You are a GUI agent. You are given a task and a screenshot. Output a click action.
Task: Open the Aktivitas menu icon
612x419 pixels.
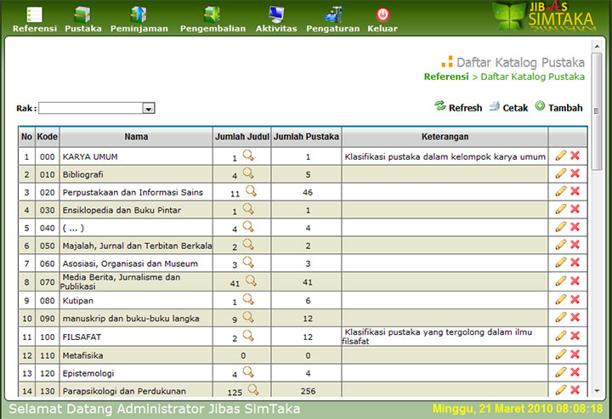[276, 14]
